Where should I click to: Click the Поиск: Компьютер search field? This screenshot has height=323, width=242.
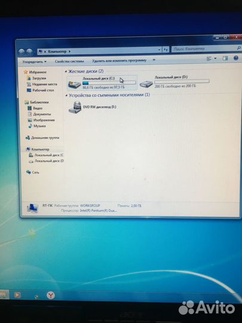point(204,49)
